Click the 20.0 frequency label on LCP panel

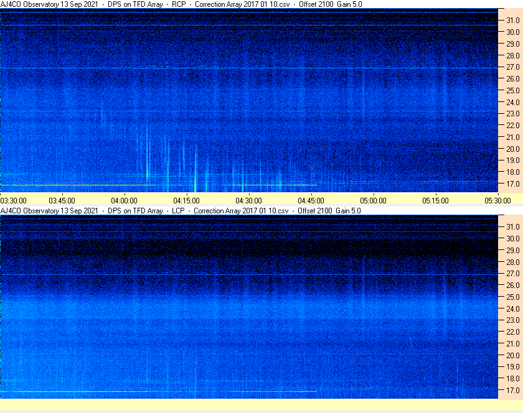pyautogui.click(x=513, y=355)
